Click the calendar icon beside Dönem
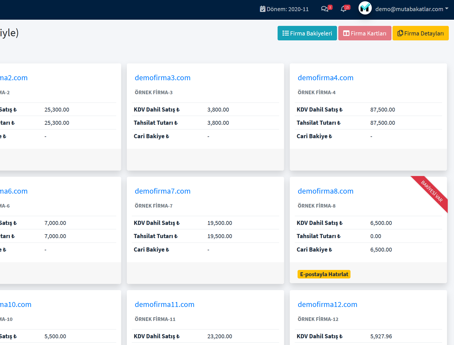Viewport: 454px width, 345px height. pyautogui.click(x=263, y=9)
